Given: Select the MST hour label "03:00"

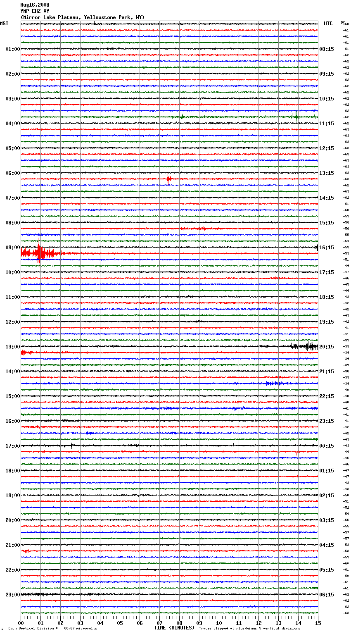Looking at the screenshot, I should pyautogui.click(x=12, y=99).
